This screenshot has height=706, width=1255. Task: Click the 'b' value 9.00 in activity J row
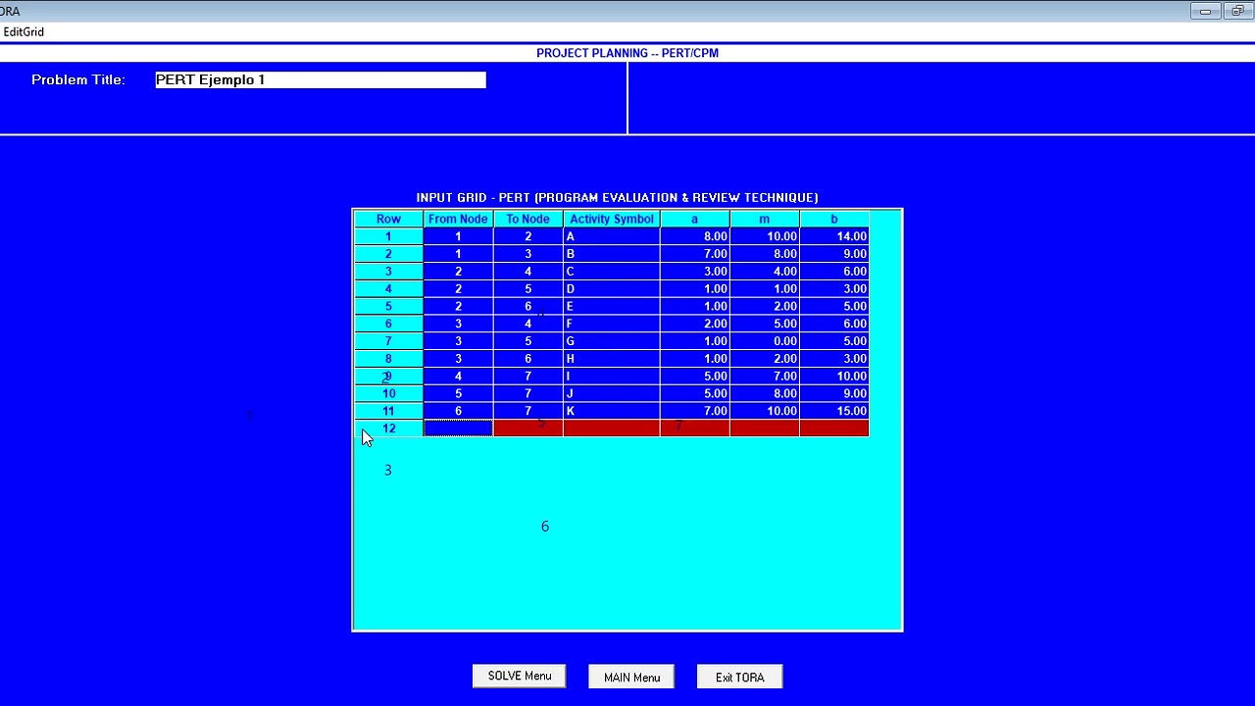tap(833, 393)
